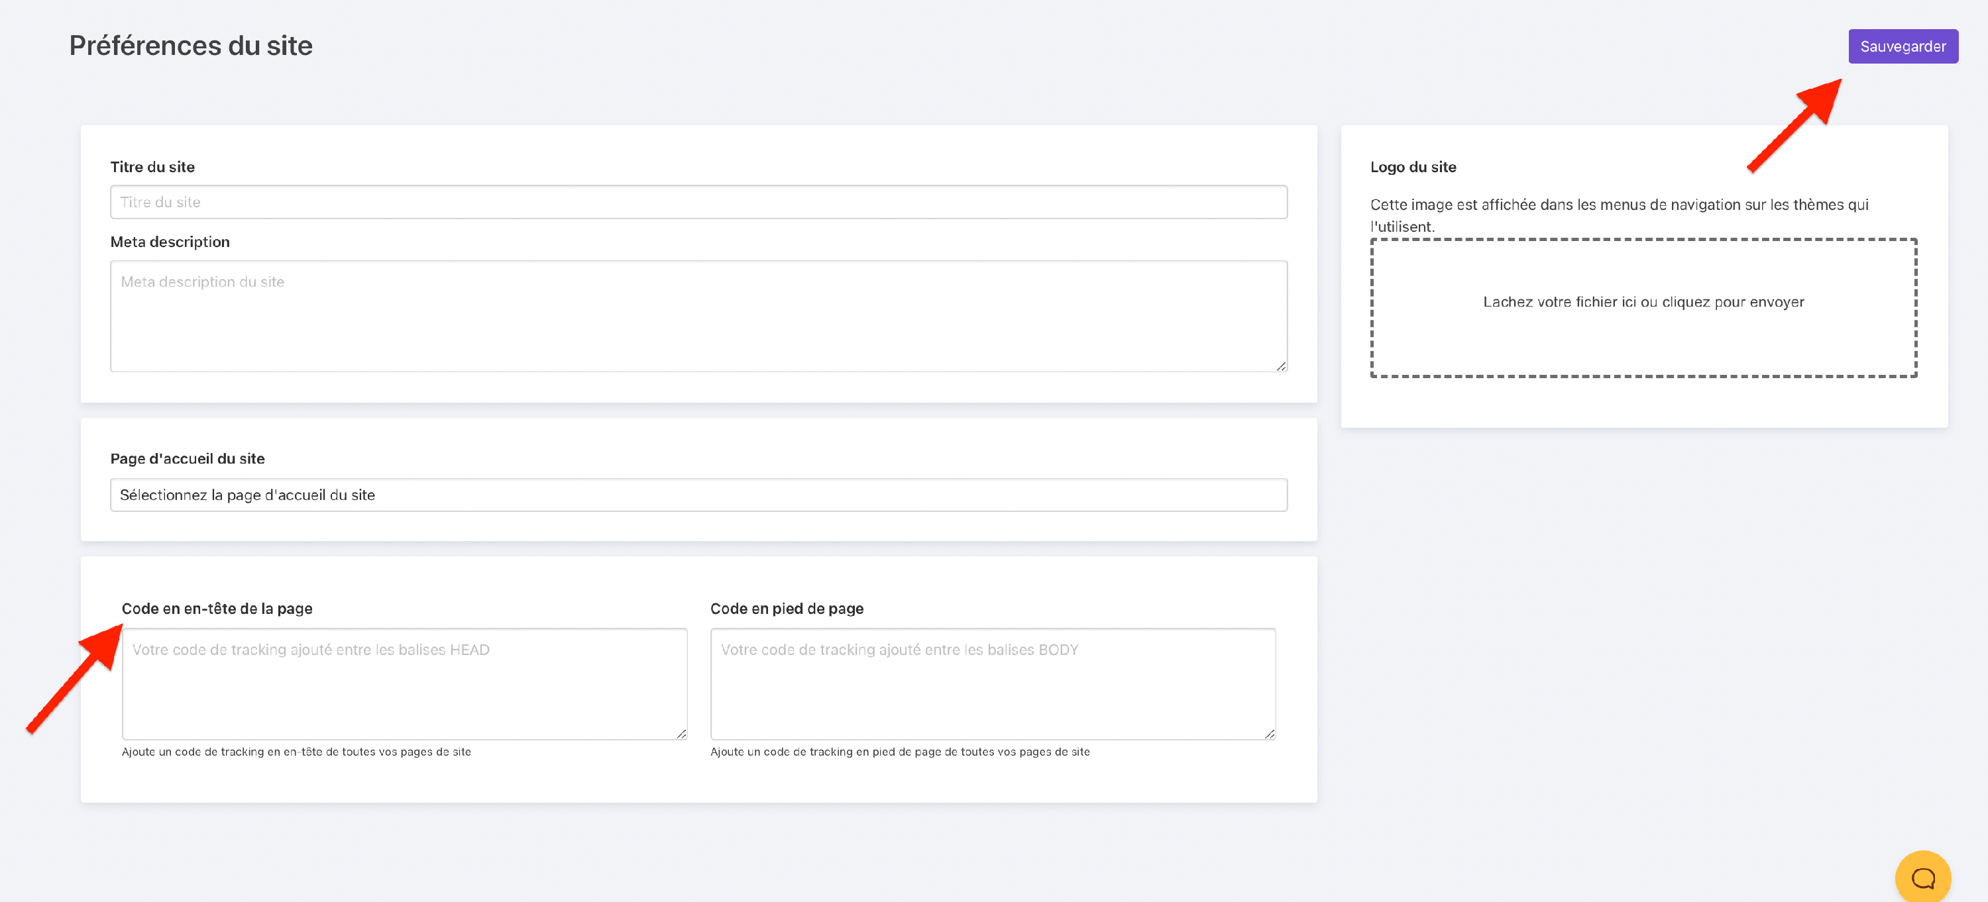The image size is (1988, 902).
Task: Click the header tracking helper text
Action: [x=296, y=752]
